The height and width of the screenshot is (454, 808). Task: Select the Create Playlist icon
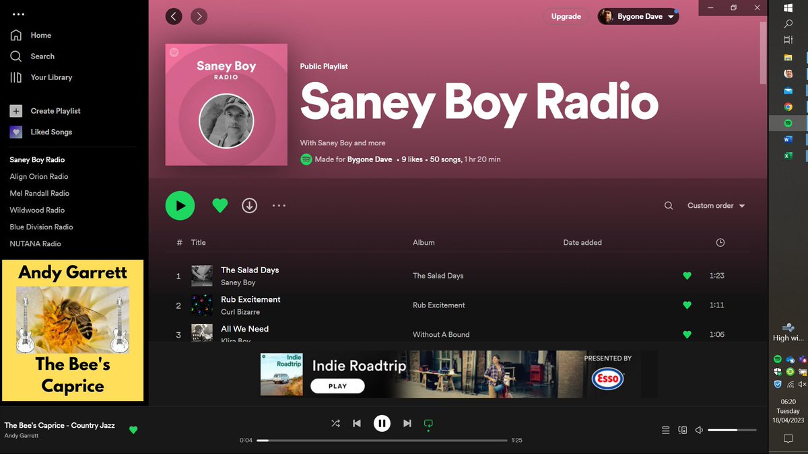[x=15, y=110]
